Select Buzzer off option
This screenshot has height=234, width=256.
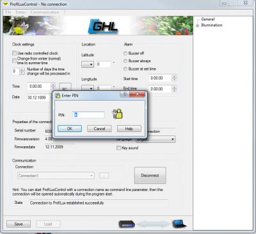pos(125,53)
